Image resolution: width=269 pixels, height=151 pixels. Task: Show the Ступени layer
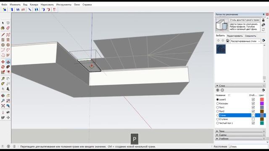[253, 119]
